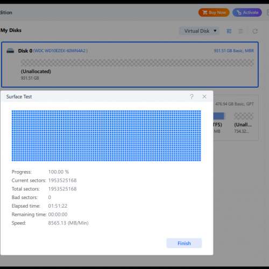The image size is (269, 269).
Task: Refresh the disk list
Action: tap(255, 31)
